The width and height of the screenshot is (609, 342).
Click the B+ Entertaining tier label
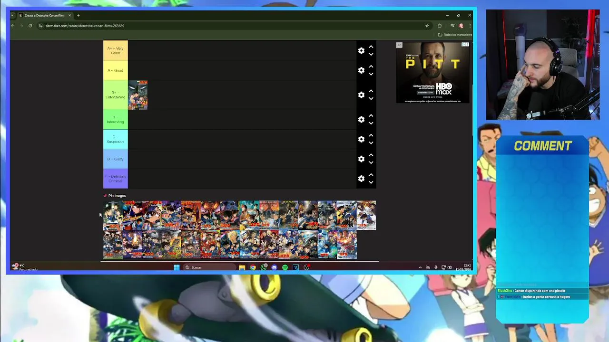tap(116, 95)
